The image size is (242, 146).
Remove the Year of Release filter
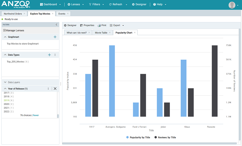[x=55, y=89]
